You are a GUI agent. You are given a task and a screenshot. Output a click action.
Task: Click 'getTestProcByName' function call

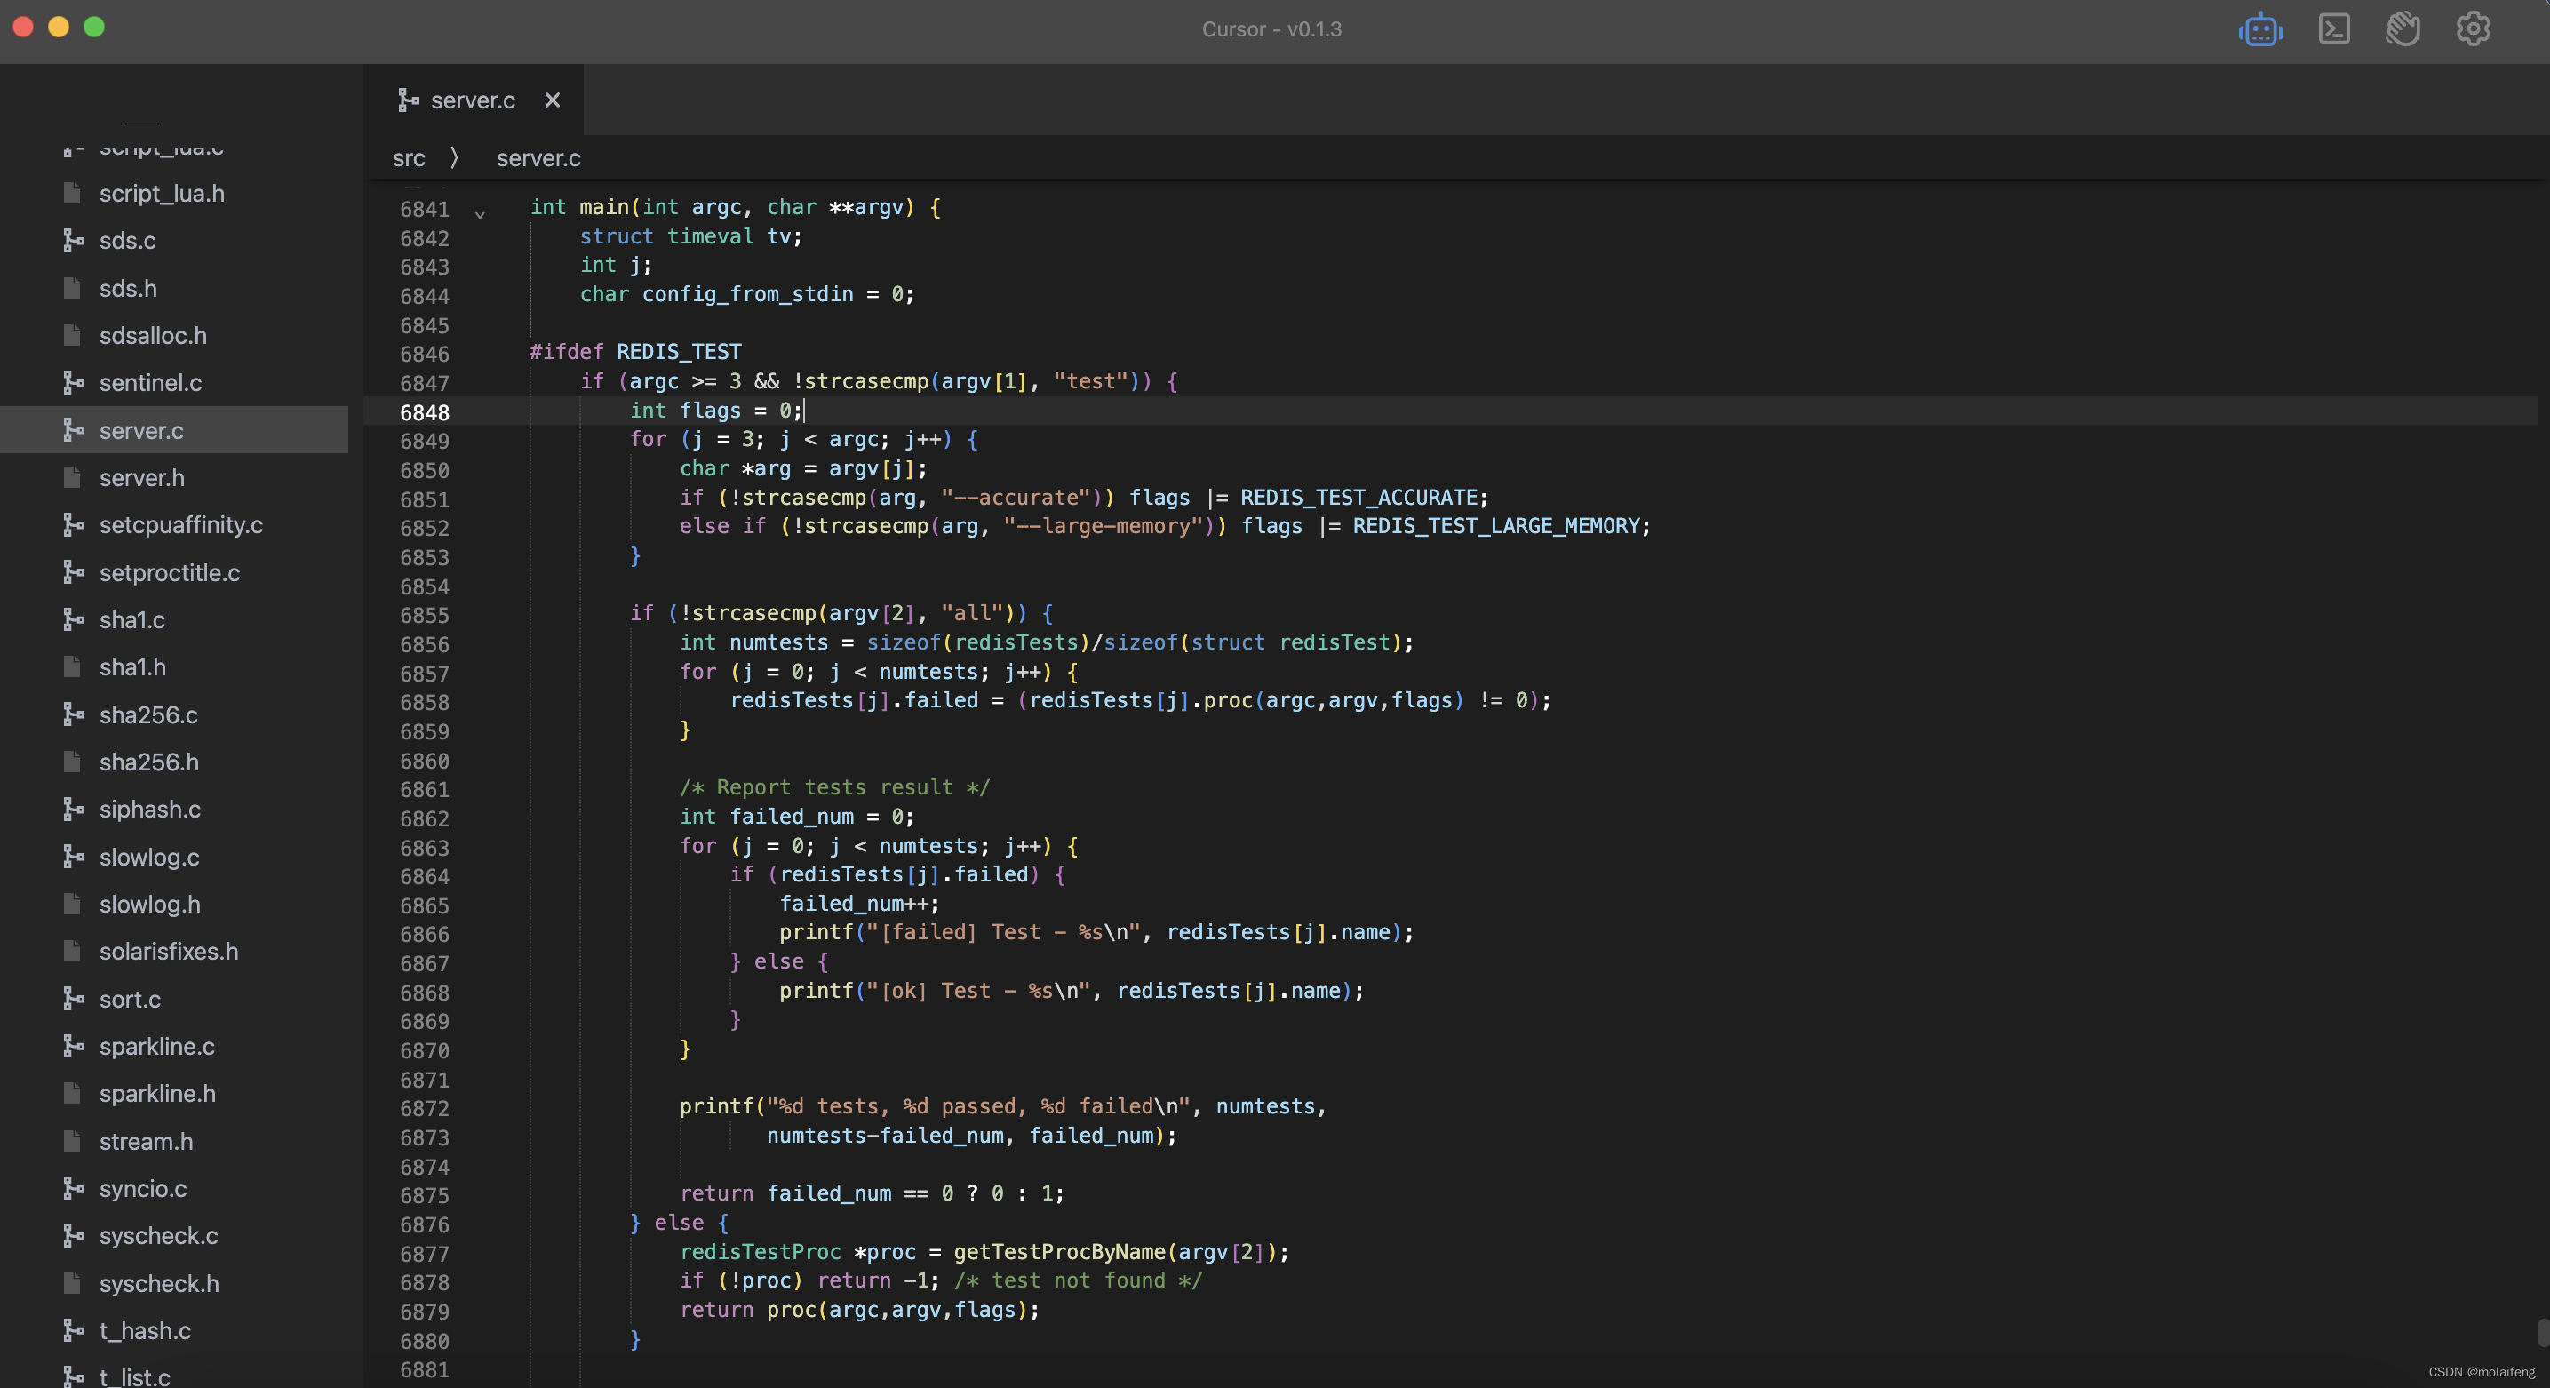[1059, 1251]
